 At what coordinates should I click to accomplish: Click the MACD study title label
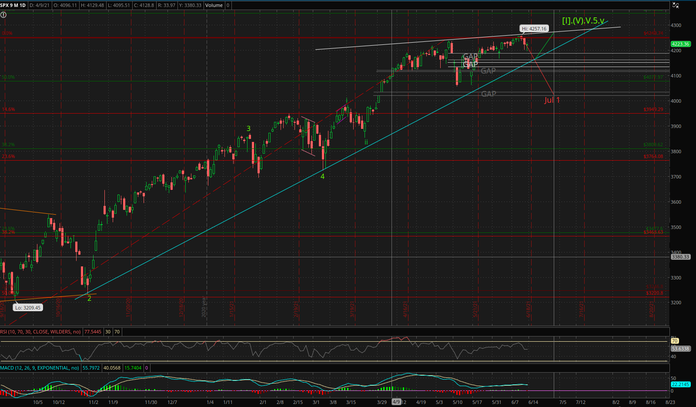click(40, 368)
